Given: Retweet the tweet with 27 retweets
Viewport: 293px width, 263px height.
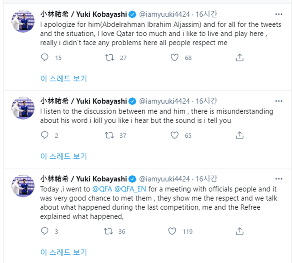Looking at the screenshot, I should [x=109, y=57].
